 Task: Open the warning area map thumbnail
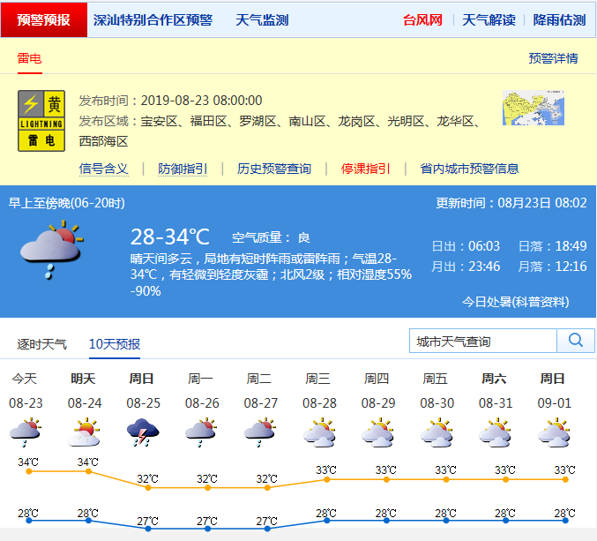[x=533, y=109]
